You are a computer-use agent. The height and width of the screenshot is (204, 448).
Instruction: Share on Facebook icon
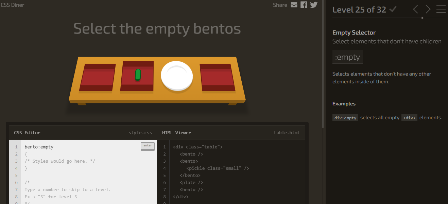pyautogui.click(x=304, y=5)
